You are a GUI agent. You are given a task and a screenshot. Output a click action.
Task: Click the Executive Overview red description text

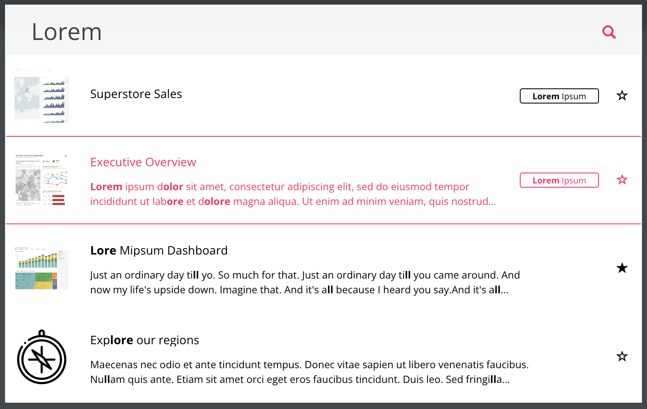coord(293,194)
